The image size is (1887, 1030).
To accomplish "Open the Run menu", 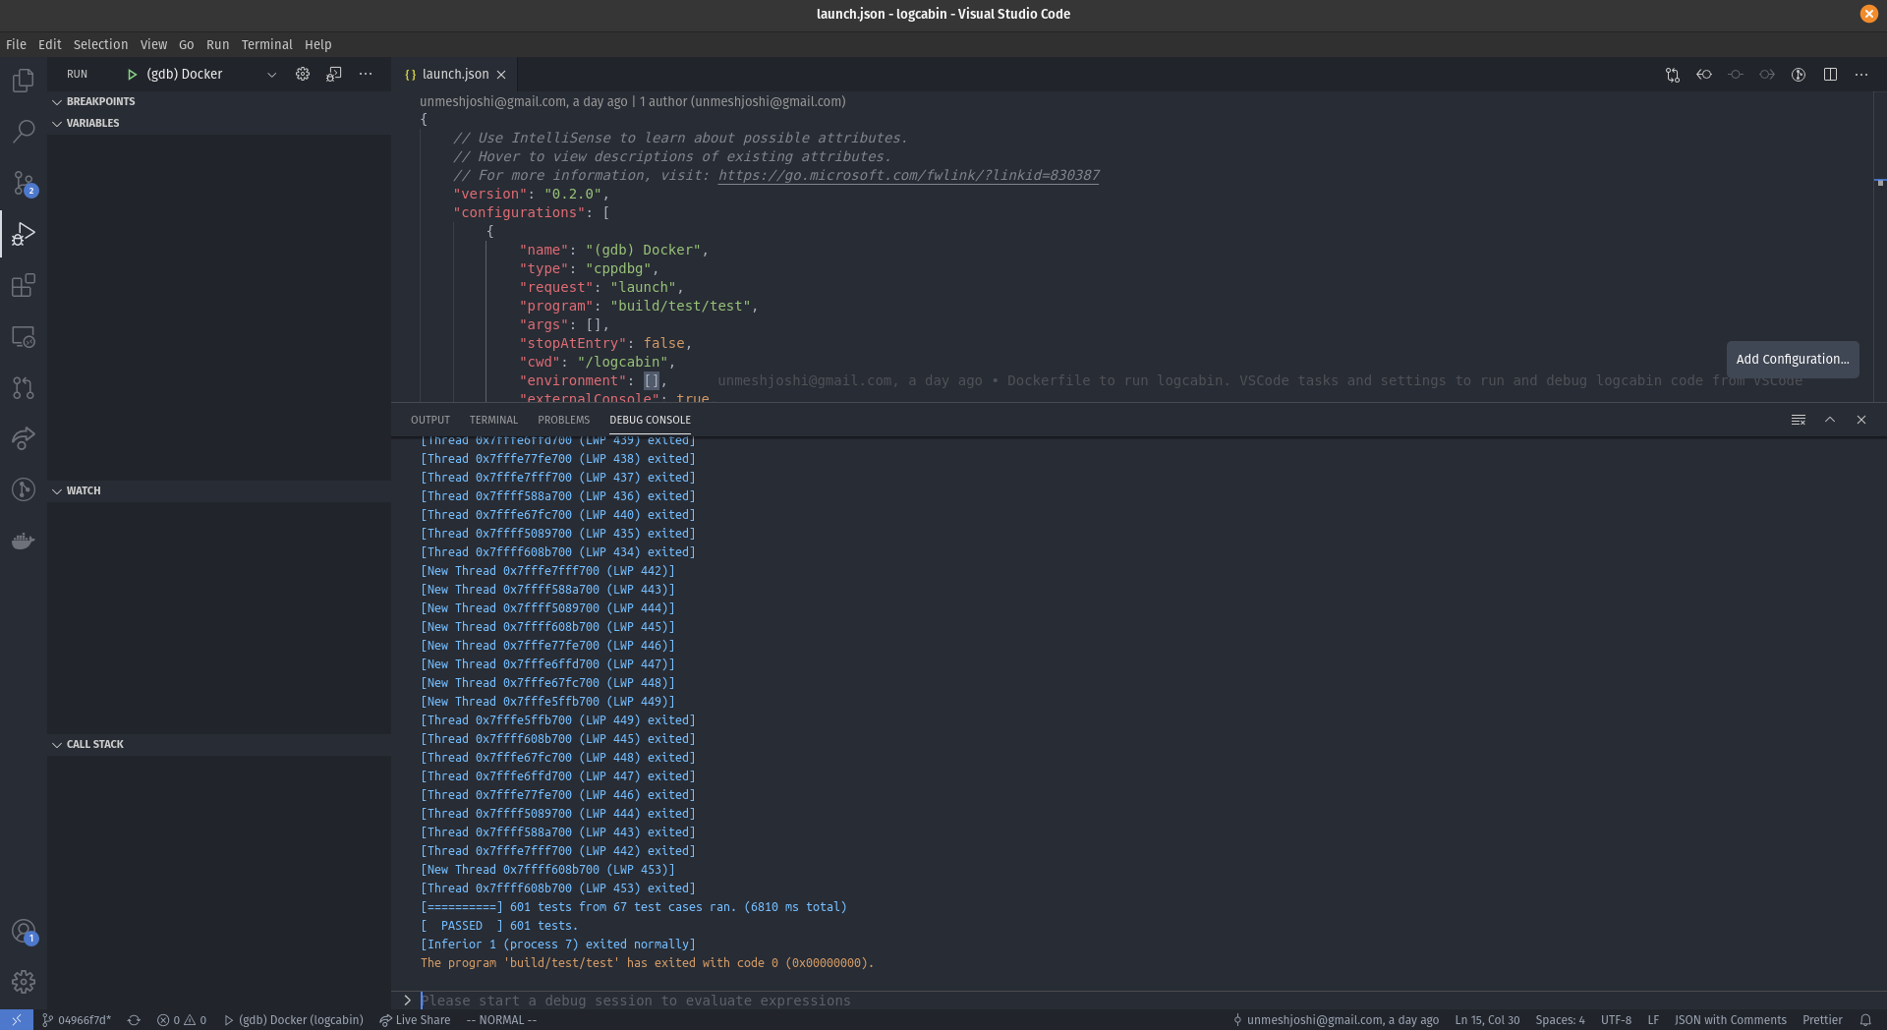I will click(218, 44).
